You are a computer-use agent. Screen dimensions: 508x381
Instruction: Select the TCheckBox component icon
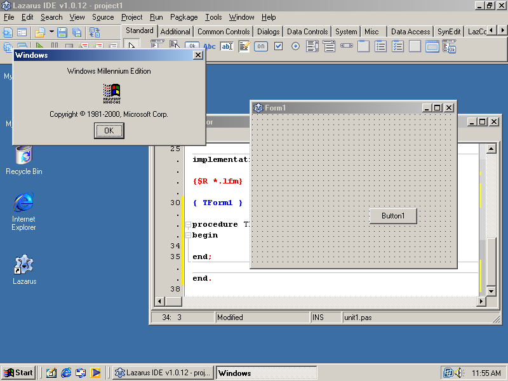tap(278, 46)
